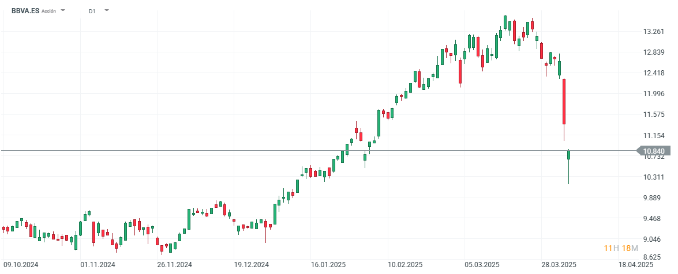This screenshot has height=274, width=678.
Task: Click the 01.11.2024 date label
Action: pos(98,264)
